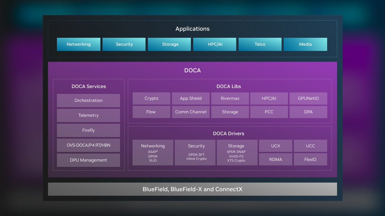Select the Telco application tile
385x216 pixels.
pos(260,44)
